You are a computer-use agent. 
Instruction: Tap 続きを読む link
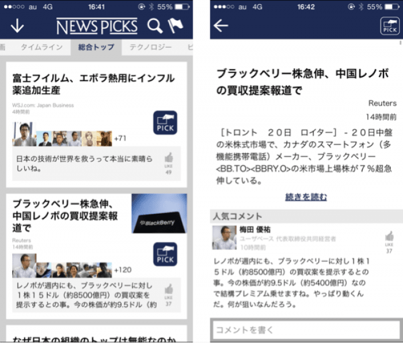306,197
